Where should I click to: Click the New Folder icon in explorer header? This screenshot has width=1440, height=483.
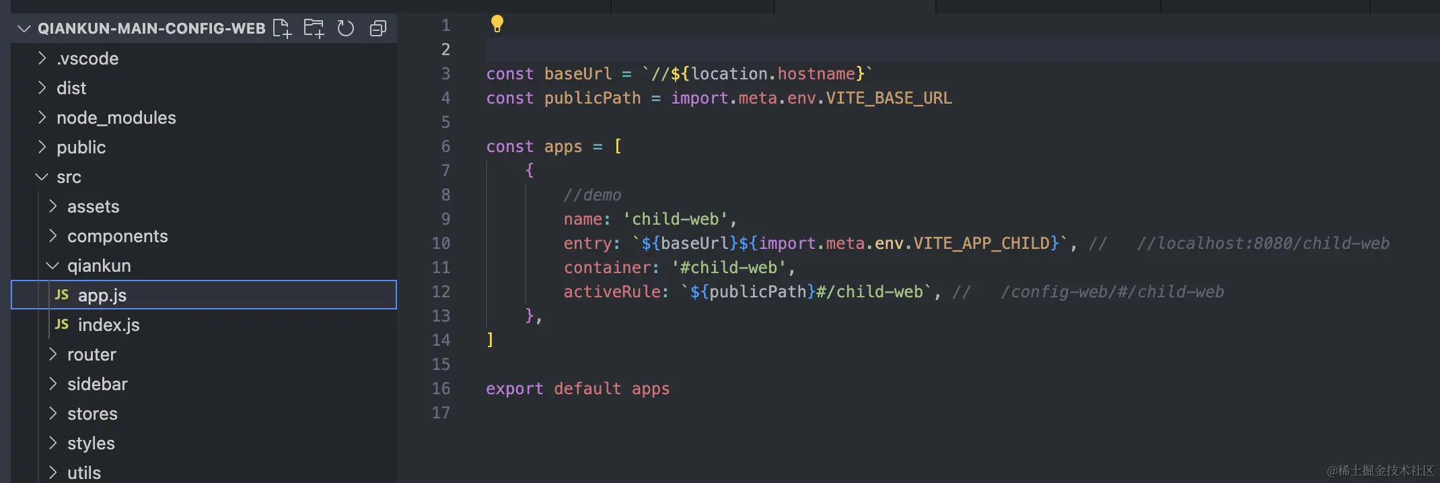click(x=314, y=28)
